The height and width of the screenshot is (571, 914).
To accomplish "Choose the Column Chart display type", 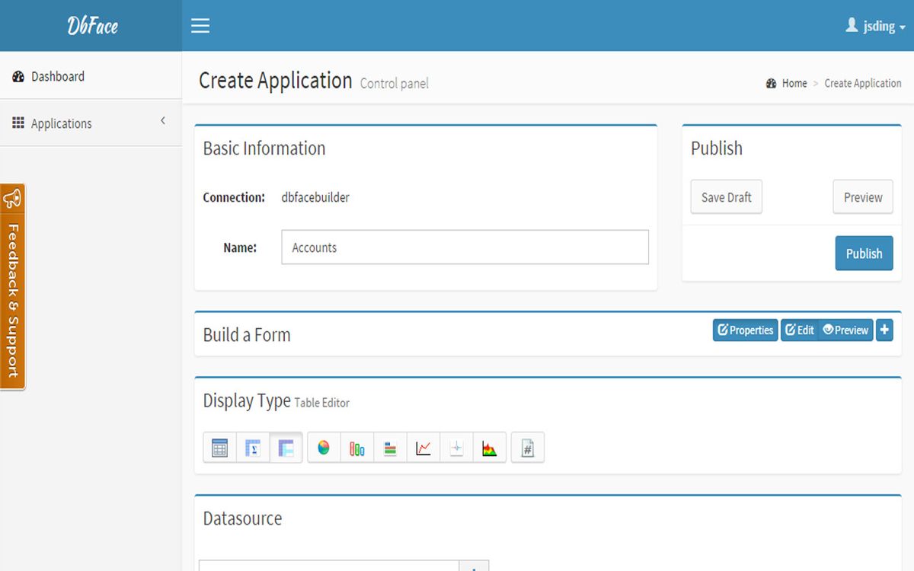I will tap(358, 448).
